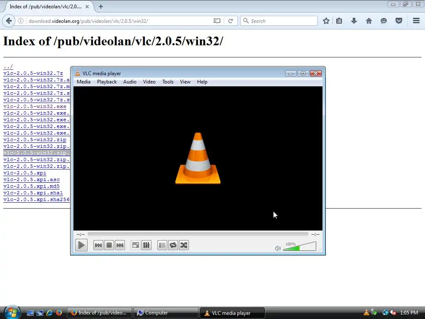Toggle loop/repeat mode in VLC
This screenshot has width=425, height=319.
pos(173,245)
